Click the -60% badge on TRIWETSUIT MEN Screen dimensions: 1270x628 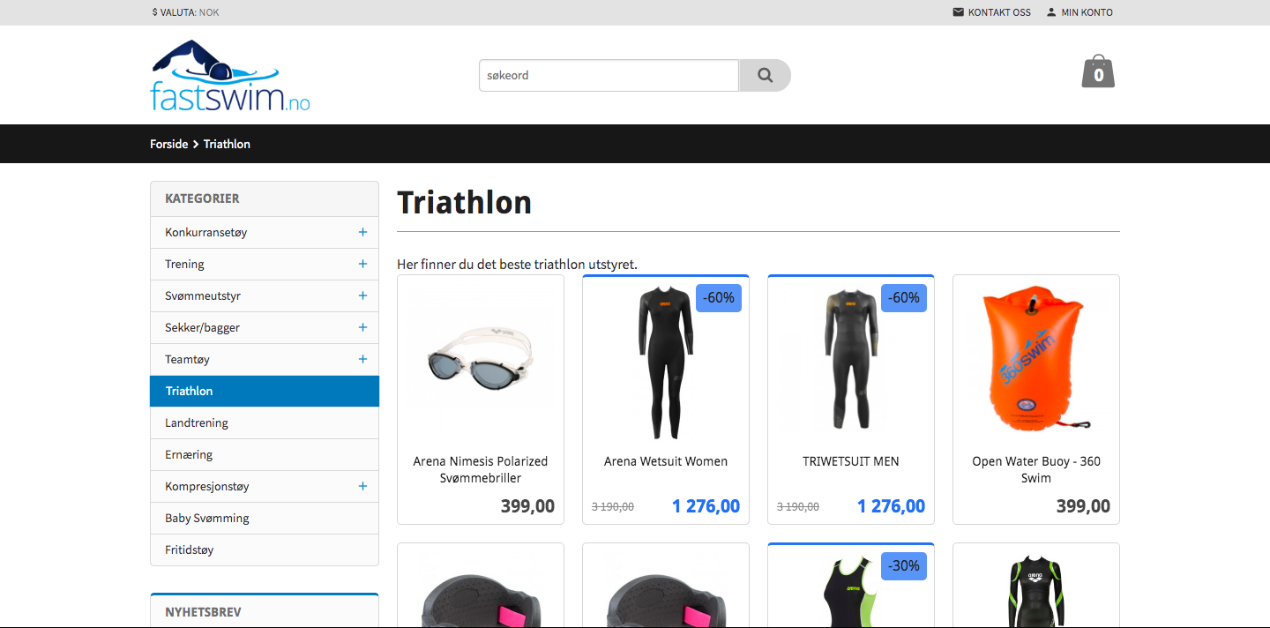tap(904, 298)
